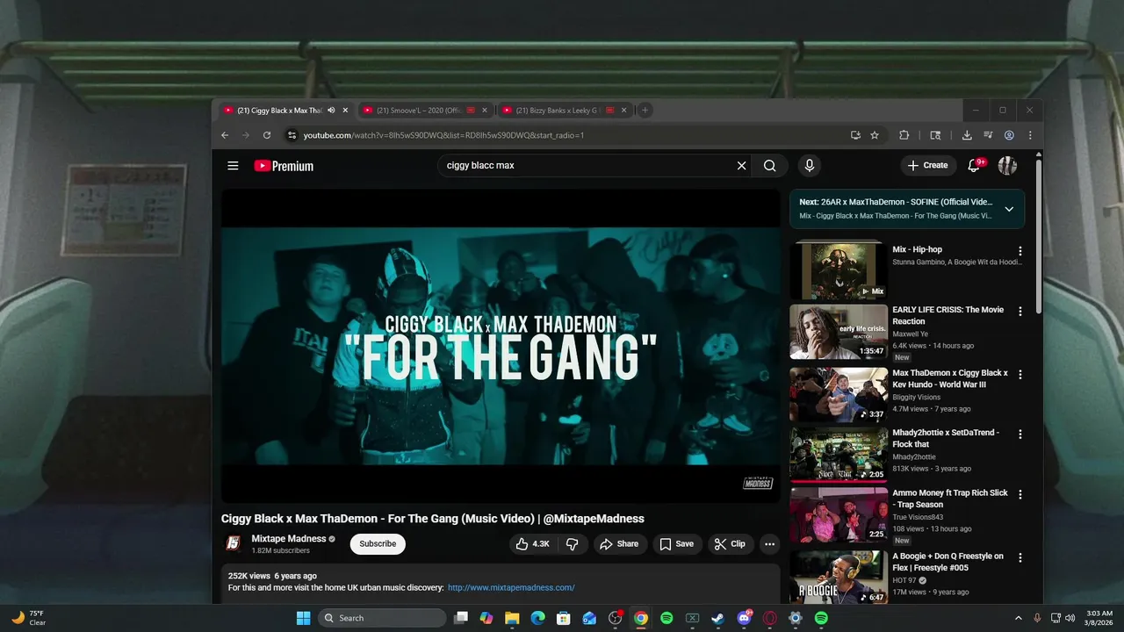The width and height of the screenshot is (1124, 632).
Task: Open a new browser tab
Action: (x=645, y=111)
